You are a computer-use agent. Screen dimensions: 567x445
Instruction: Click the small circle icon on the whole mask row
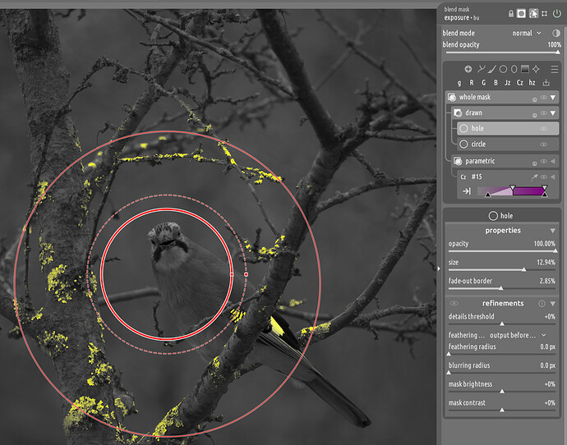[x=534, y=99]
